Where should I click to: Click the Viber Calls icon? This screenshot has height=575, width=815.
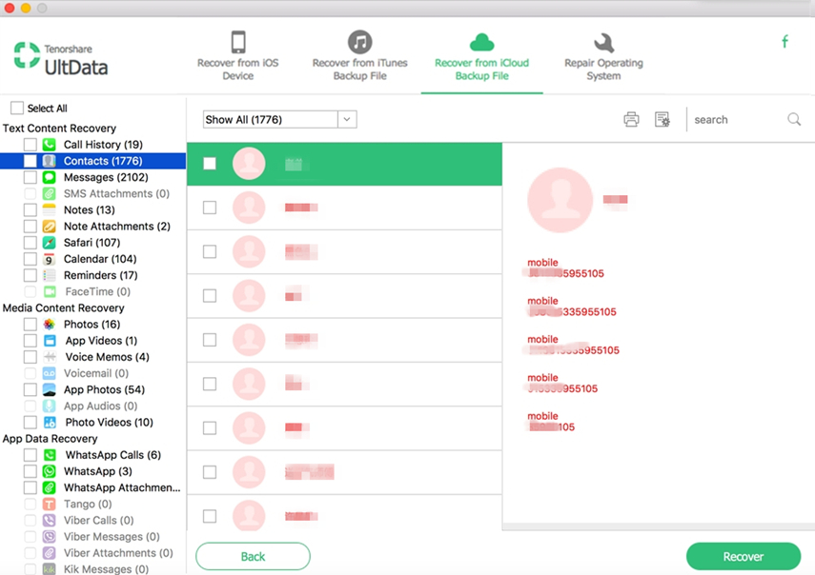[x=49, y=521]
